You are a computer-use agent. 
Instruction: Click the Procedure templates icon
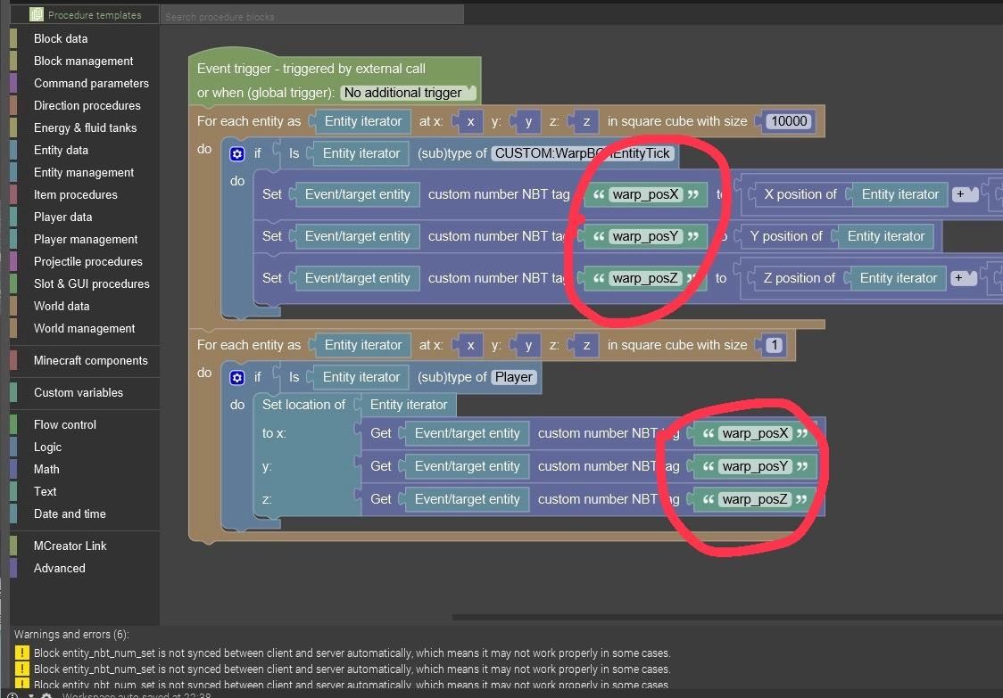pyautogui.click(x=36, y=15)
